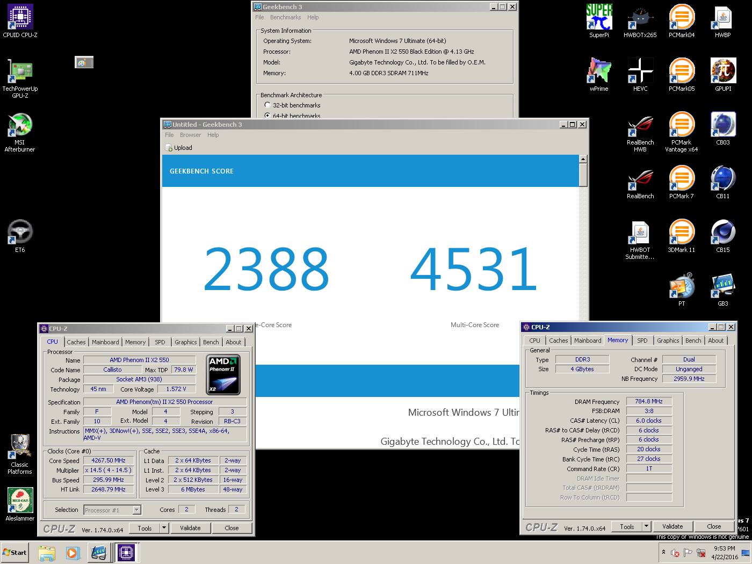Open the ET6 desktop shortcut

coord(20,236)
